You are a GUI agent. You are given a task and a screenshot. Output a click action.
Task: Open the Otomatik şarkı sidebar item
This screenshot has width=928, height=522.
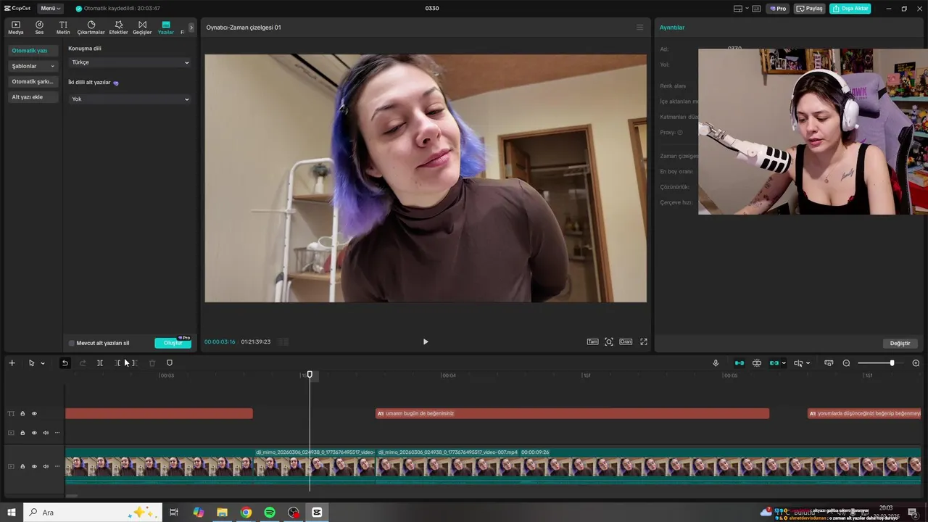[33, 81]
